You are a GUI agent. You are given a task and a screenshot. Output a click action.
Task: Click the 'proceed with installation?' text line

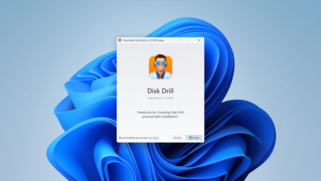pos(160,117)
